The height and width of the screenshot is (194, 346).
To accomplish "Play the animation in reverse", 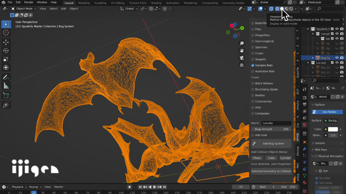I will 150,187.
